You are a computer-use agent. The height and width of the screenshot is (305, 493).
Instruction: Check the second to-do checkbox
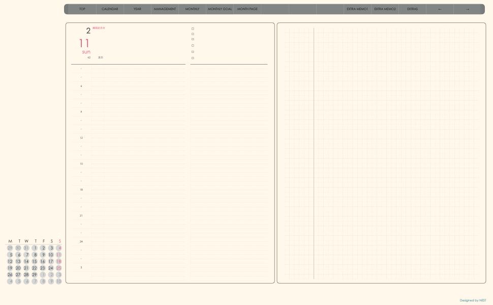click(193, 34)
